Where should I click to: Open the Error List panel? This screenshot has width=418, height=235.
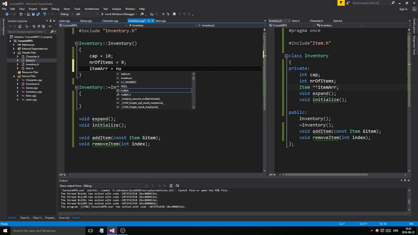click(64, 218)
